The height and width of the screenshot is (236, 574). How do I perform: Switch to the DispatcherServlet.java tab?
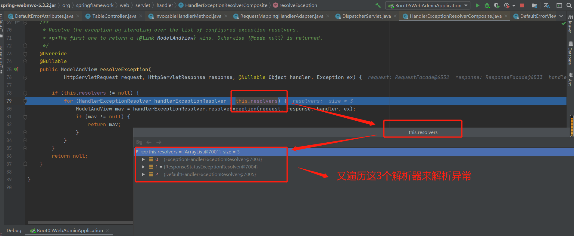[x=367, y=16]
